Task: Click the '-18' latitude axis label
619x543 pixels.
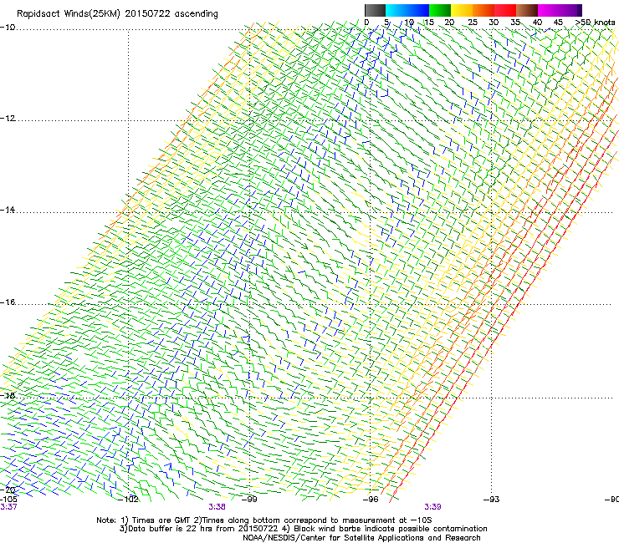Action: tap(8, 395)
